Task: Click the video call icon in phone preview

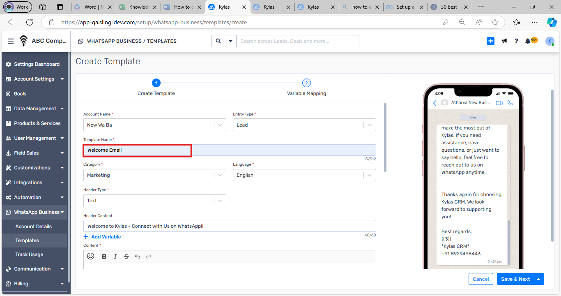Action: click(499, 103)
